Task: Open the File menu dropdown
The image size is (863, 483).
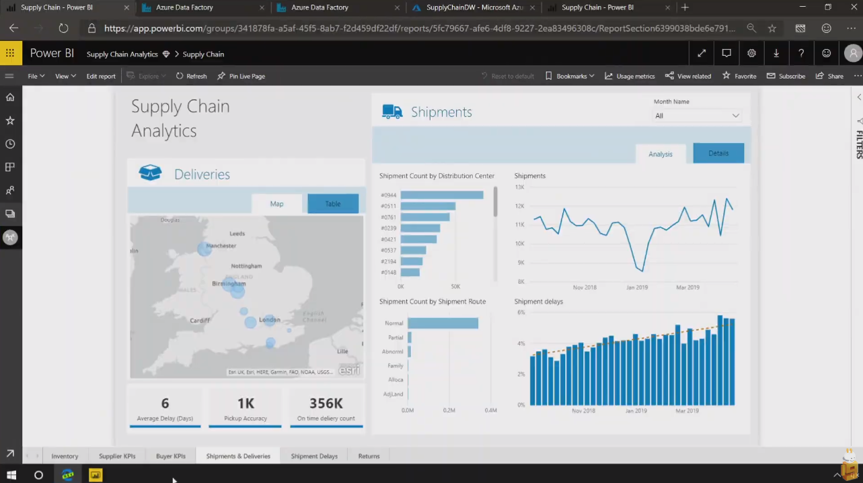Action: (36, 76)
